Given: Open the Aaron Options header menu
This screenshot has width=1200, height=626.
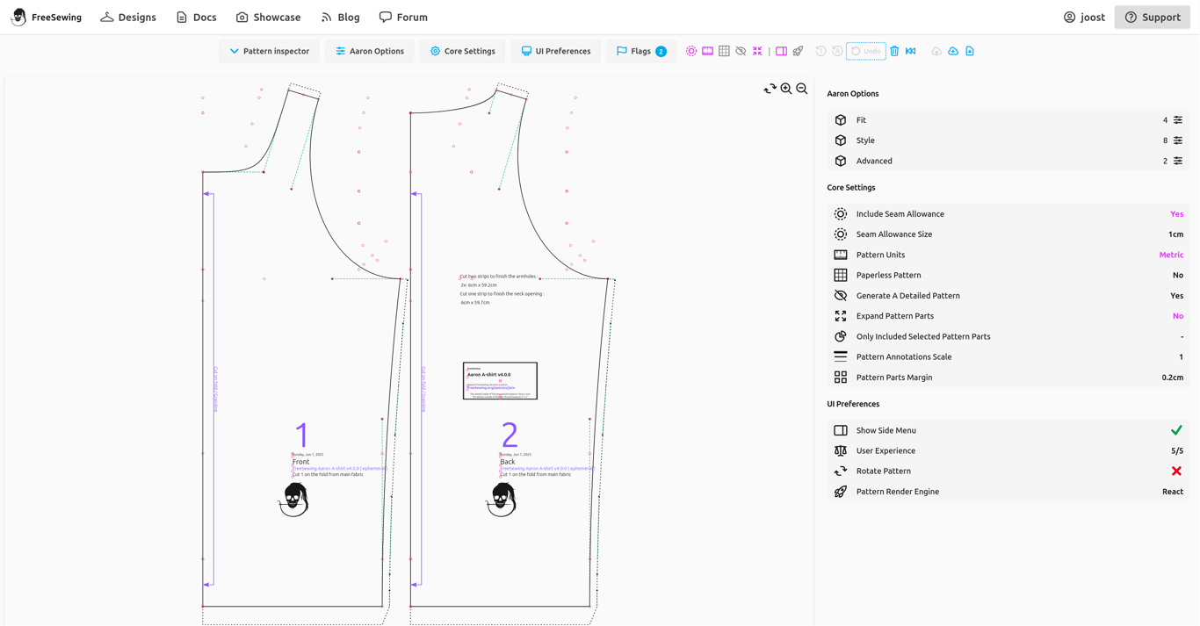Looking at the screenshot, I should [370, 51].
